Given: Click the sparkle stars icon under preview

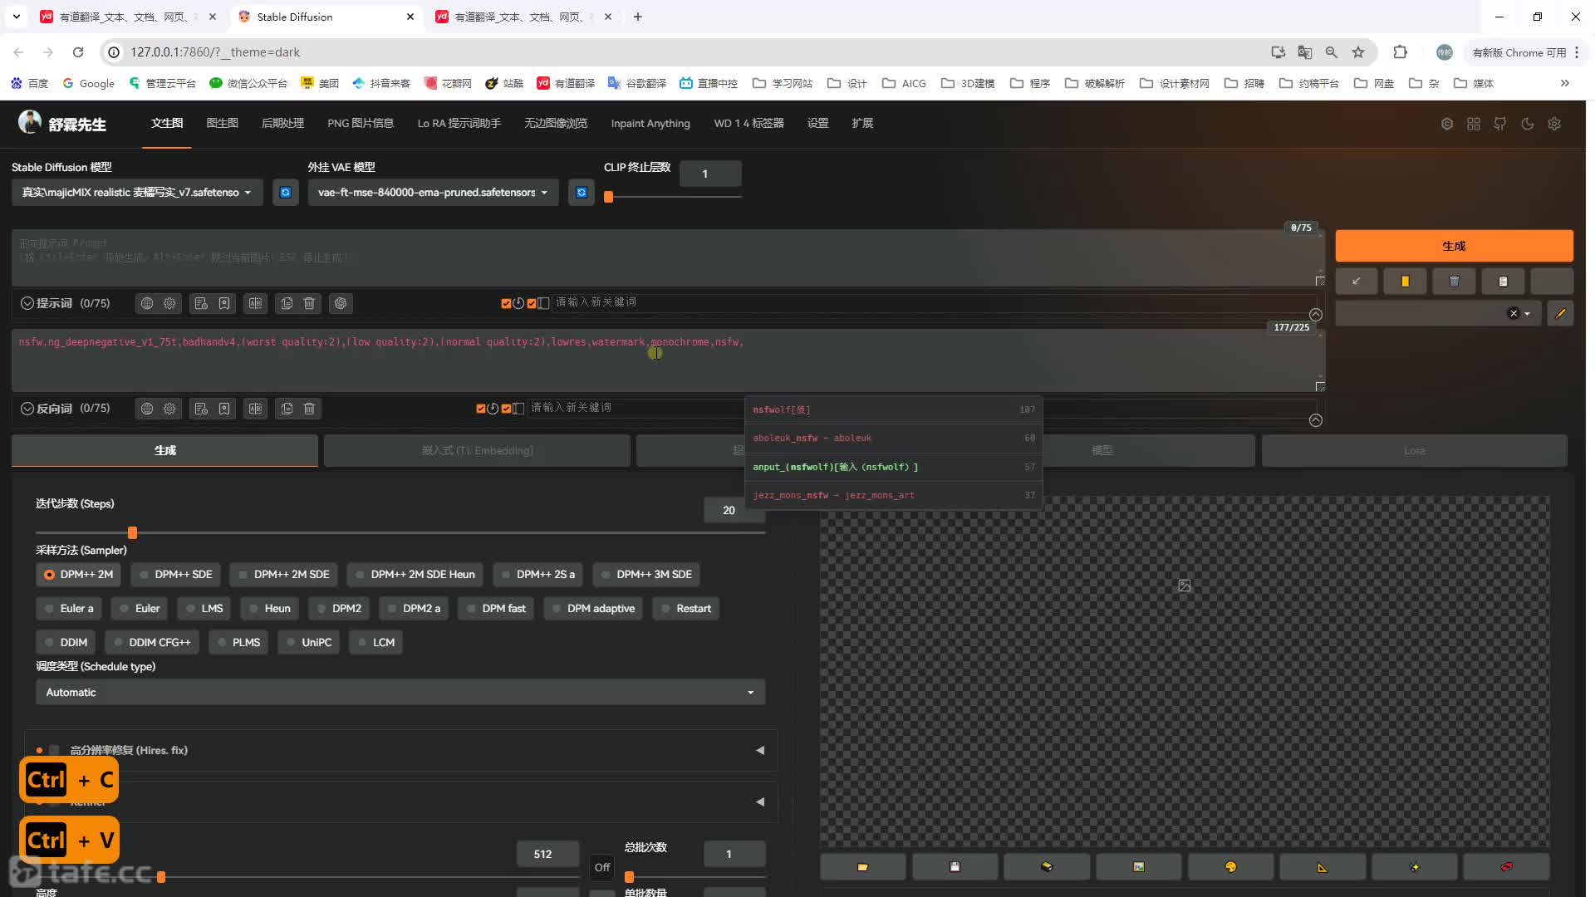Looking at the screenshot, I should tap(1414, 867).
